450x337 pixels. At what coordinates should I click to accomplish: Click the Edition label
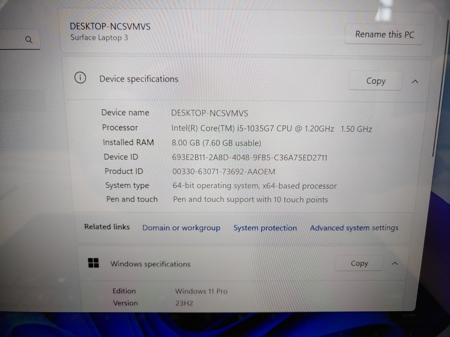coord(124,291)
